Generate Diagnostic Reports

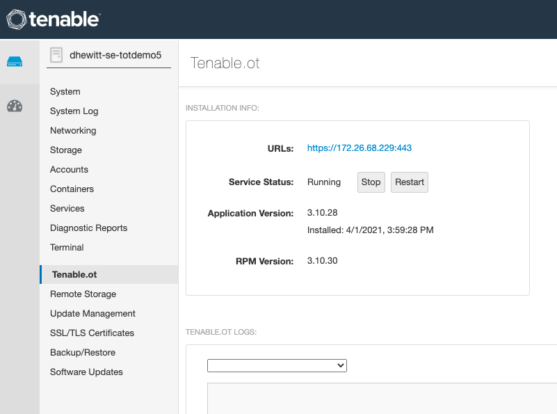(88, 228)
